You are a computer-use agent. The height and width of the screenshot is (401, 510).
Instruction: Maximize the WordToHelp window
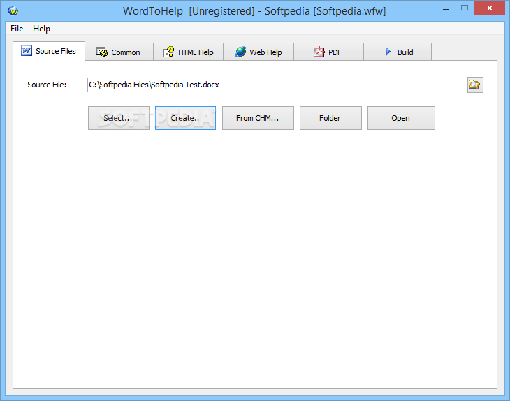point(465,8)
